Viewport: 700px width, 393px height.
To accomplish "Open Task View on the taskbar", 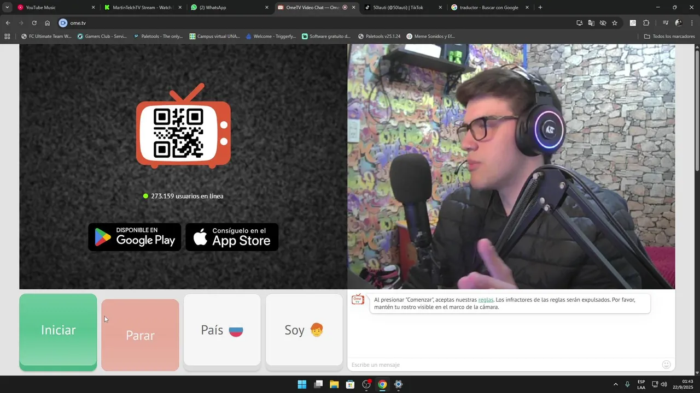I will pos(318,384).
